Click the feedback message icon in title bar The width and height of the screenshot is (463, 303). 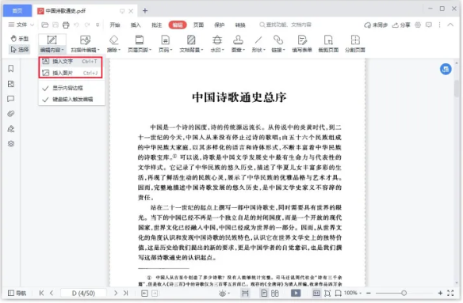click(x=429, y=25)
